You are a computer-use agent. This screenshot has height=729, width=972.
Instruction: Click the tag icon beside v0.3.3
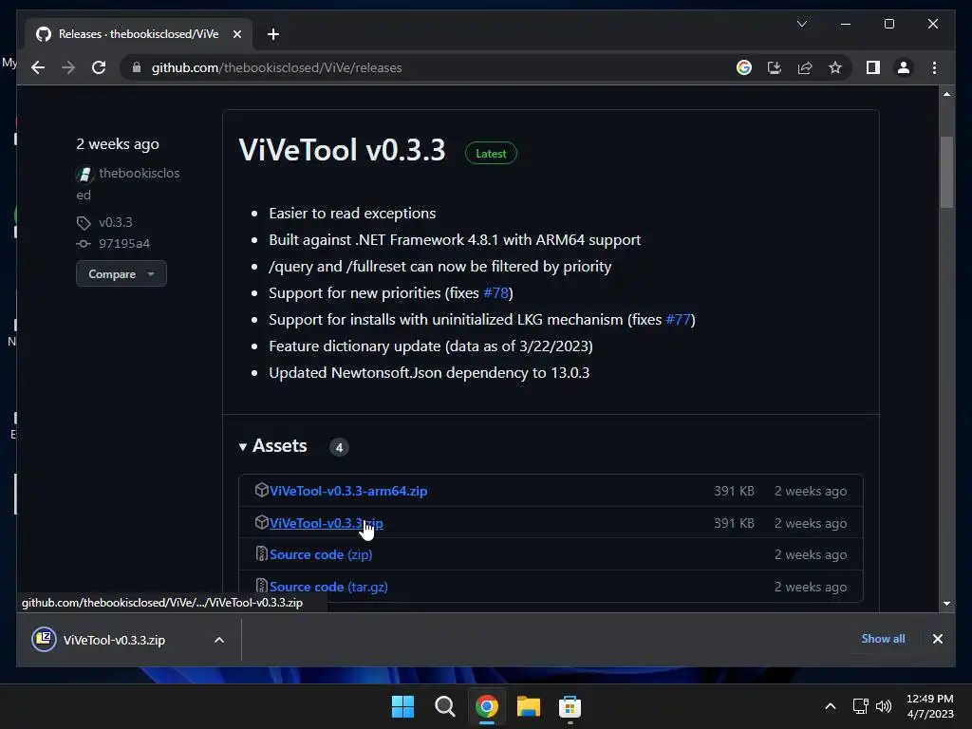click(84, 222)
